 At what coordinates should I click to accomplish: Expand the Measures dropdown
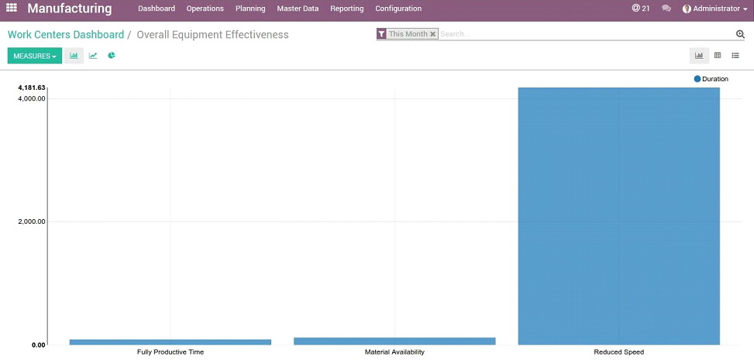pyautogui.click(x=35, y=56)
